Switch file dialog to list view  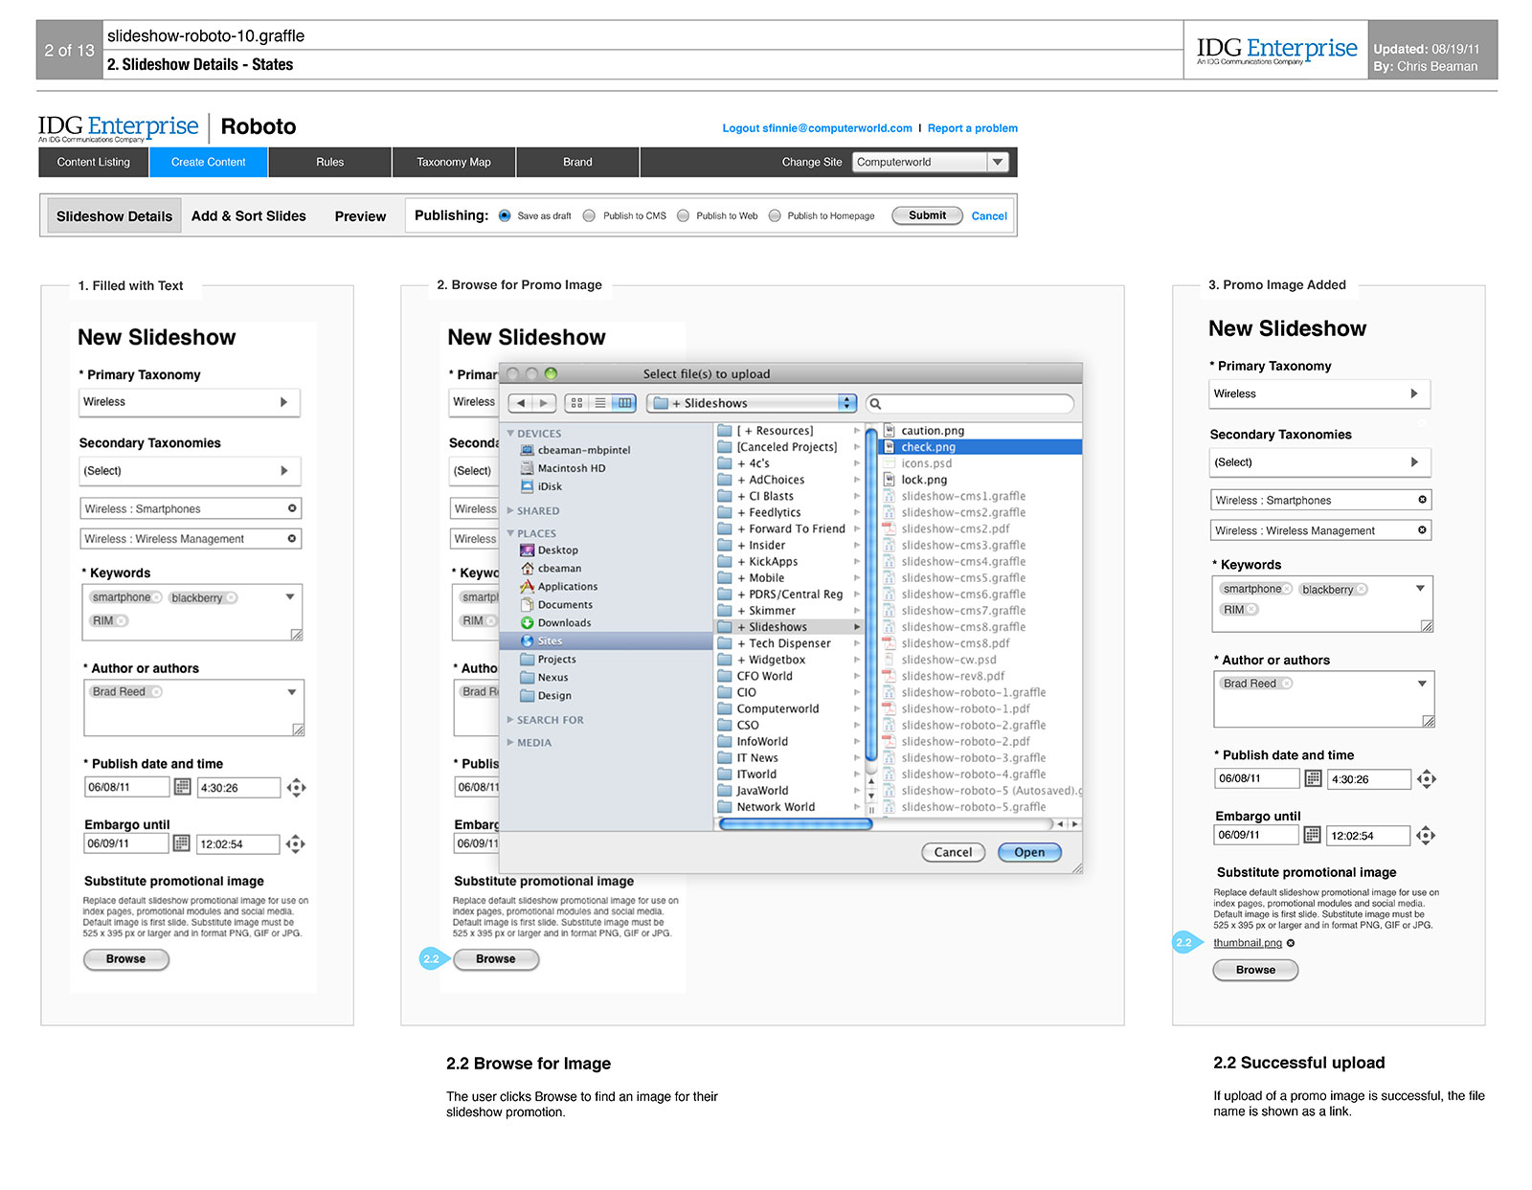pyautogui.click(x=600, y=403)
